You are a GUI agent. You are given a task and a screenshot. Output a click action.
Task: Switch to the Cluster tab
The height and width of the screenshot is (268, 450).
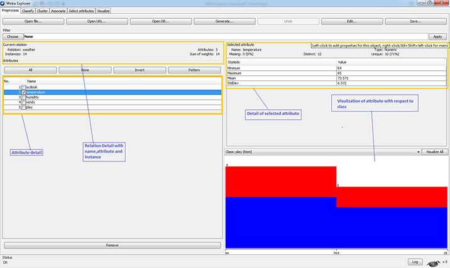[x=42, y=11]
